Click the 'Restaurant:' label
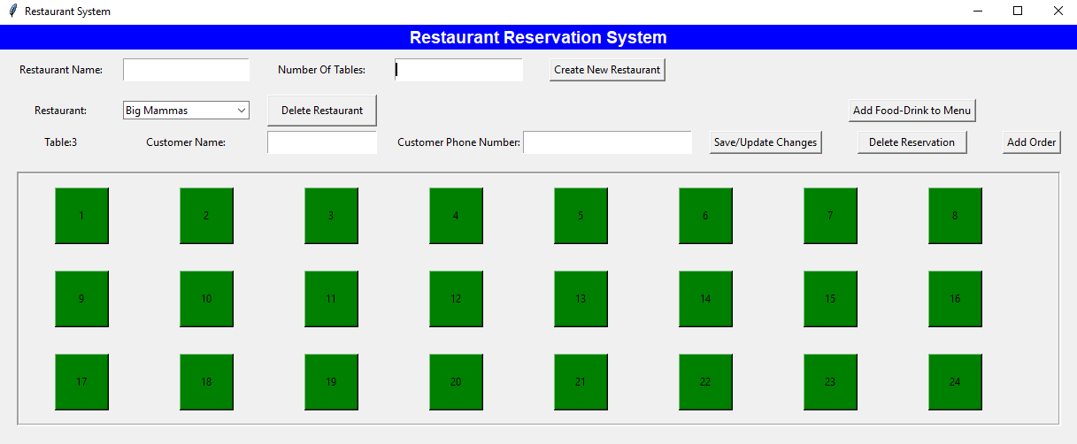 click(x=61, y=111)
